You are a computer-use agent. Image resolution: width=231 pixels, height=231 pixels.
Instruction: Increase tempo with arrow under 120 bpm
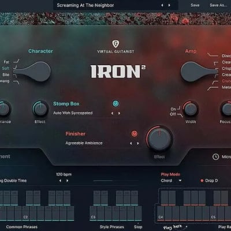tap(67, 181)
